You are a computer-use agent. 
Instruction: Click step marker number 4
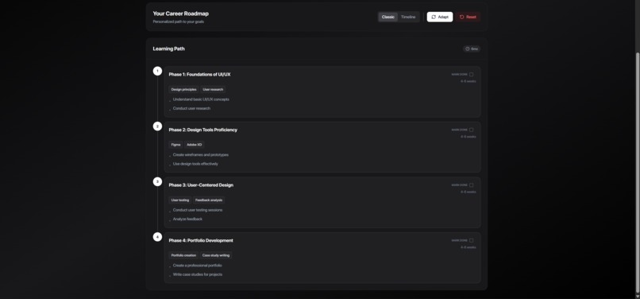point(157,237)
